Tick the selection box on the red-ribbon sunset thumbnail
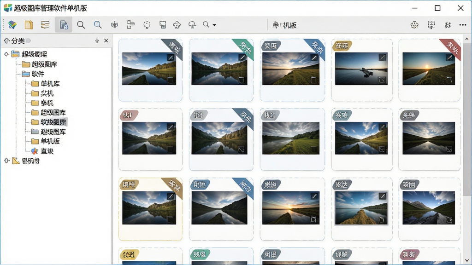The width and height of the screenshot is (472, 265). 449,80
